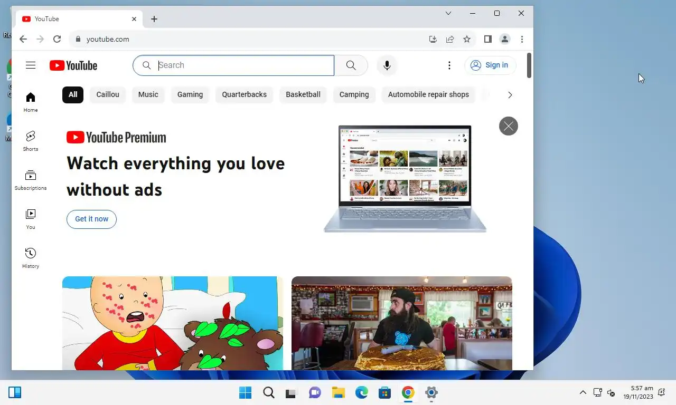This screenshot has height=405, width=676.
Task: Select Automobile repair shops chip
Action: [x=428, y=94]
